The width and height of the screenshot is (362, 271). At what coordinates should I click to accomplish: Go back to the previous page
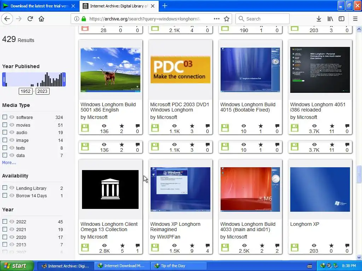7,19
